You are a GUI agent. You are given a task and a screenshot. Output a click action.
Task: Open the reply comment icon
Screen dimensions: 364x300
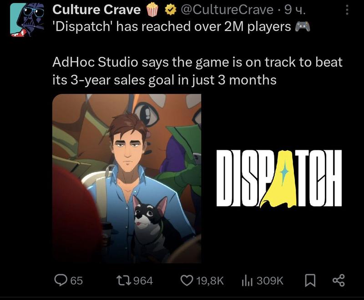pos(61,280)
